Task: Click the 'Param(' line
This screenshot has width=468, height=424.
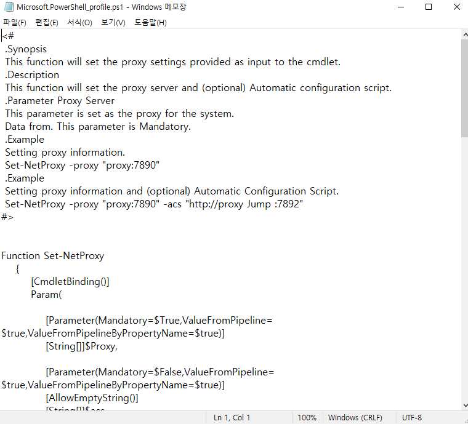Action: 46,295
